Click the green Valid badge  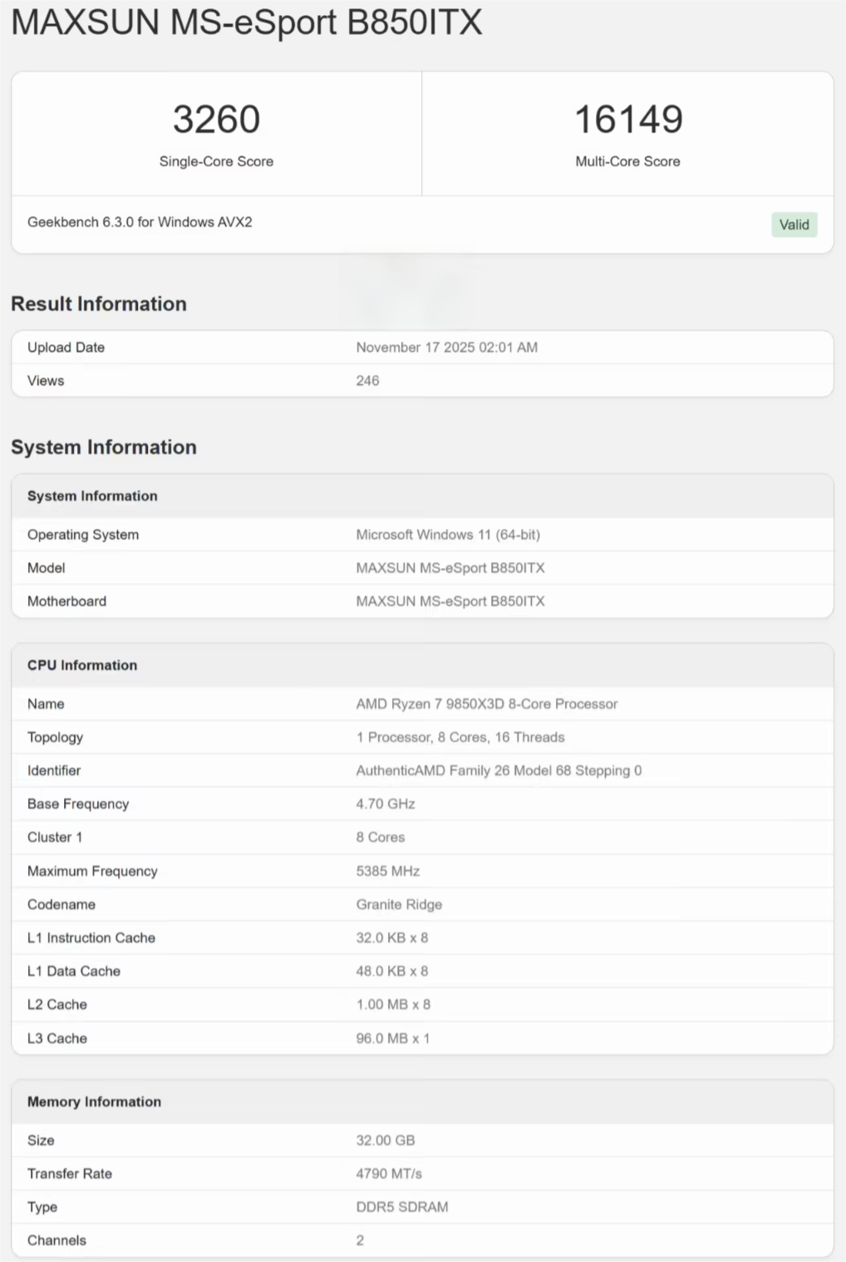point(794,224)
